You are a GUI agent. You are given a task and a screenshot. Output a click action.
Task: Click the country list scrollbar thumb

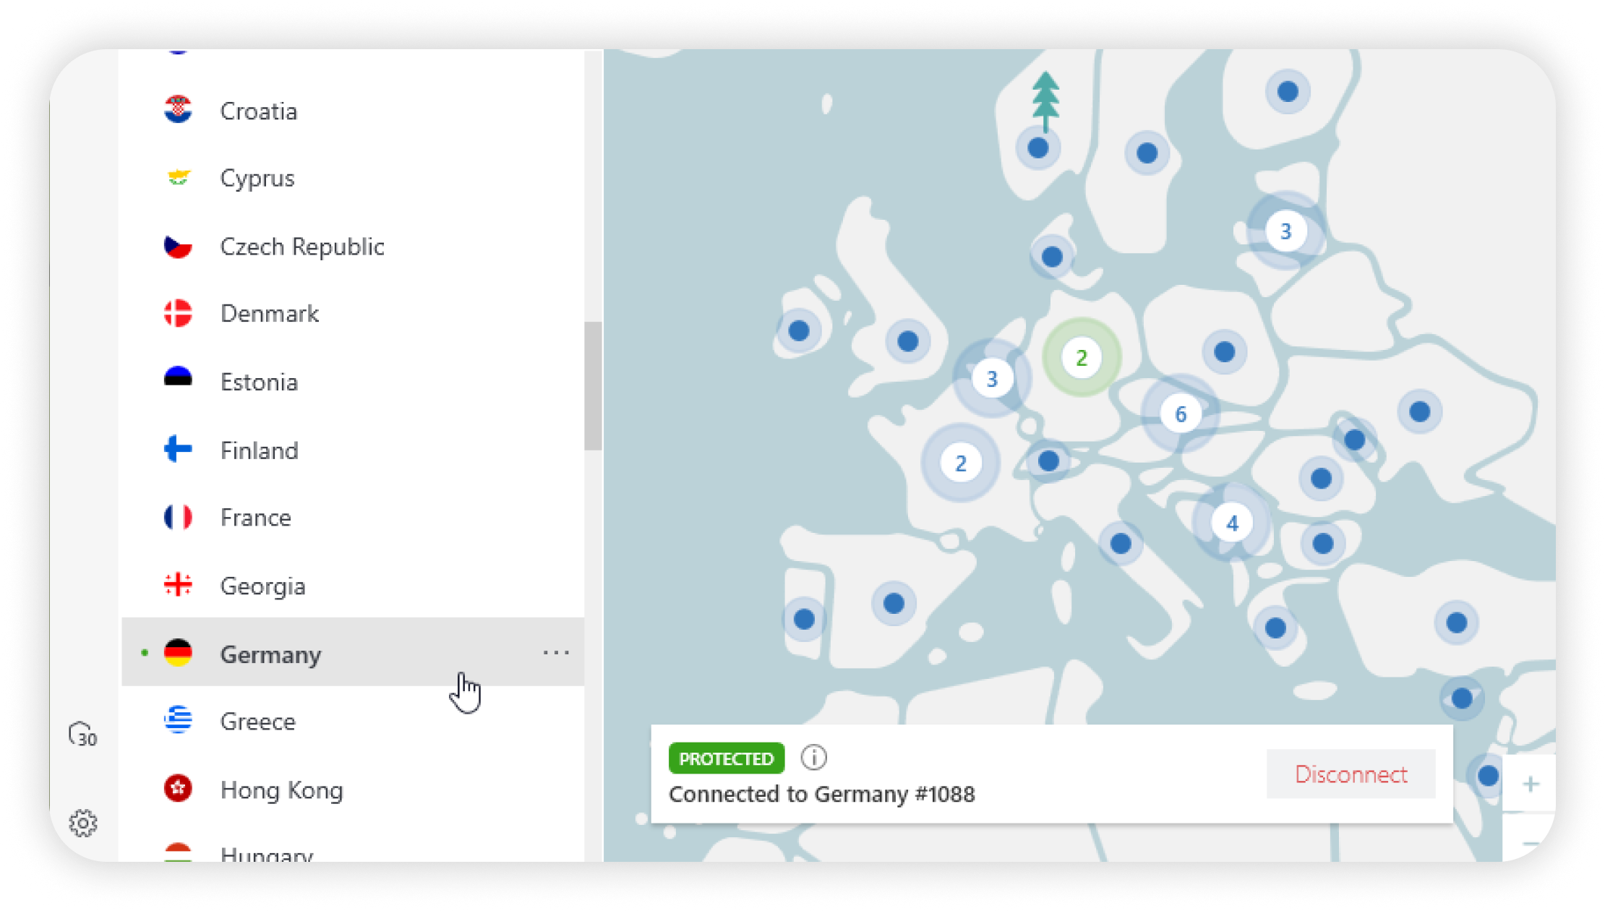point(593,385)
